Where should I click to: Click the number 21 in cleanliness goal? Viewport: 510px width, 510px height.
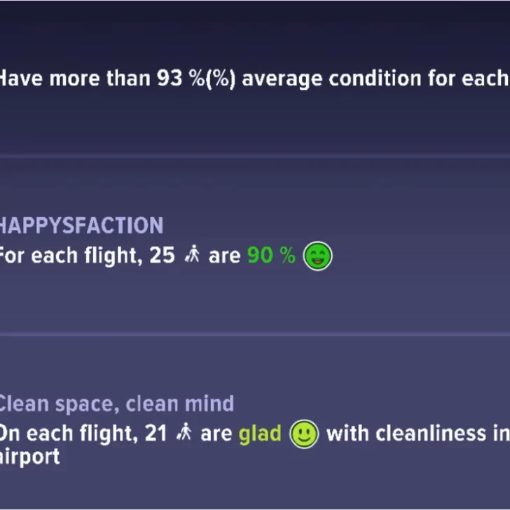155,434
